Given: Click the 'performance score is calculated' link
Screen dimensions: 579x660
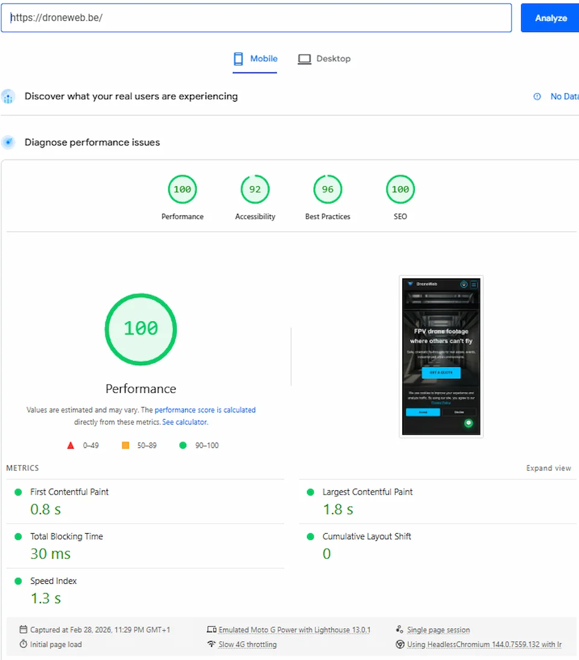Looking at the screenshot, I should (206, 409).
